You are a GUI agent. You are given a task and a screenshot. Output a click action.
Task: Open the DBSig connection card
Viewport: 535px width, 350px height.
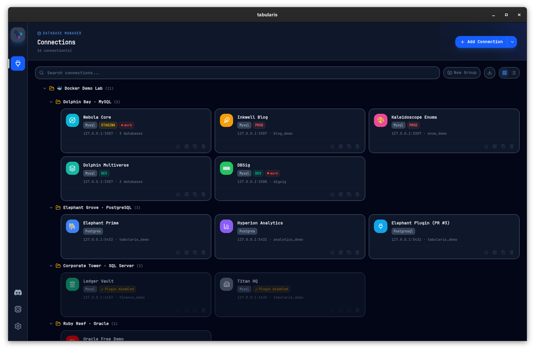pyautogui.click(x=290, y=179)
